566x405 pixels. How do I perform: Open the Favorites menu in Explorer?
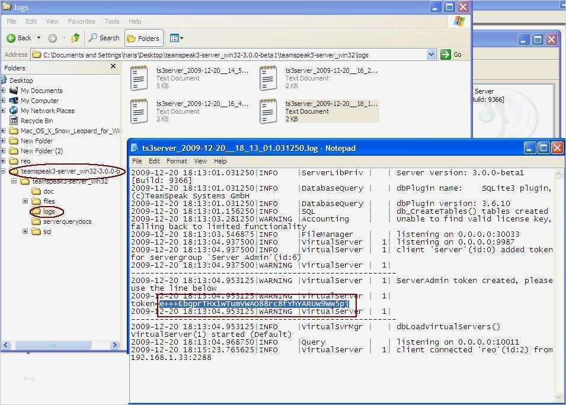point(82,21)
